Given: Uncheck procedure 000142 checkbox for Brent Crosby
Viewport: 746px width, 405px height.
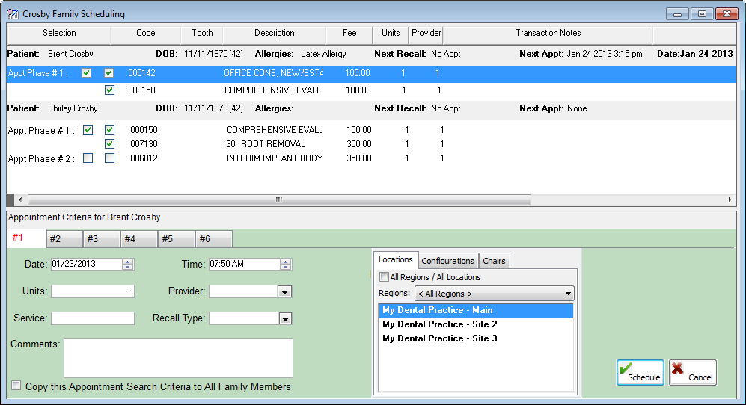Looking at the screenshot, I should click(x=109, y=72).
